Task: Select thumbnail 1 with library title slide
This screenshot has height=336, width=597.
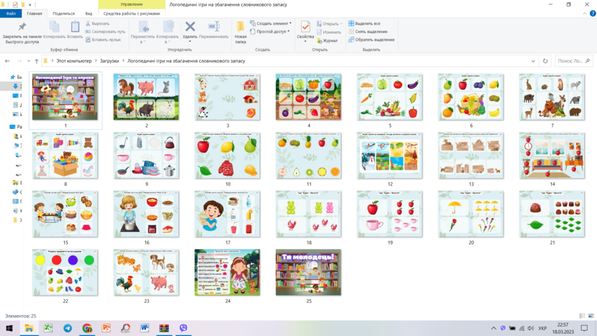Action: pos(65,100)
